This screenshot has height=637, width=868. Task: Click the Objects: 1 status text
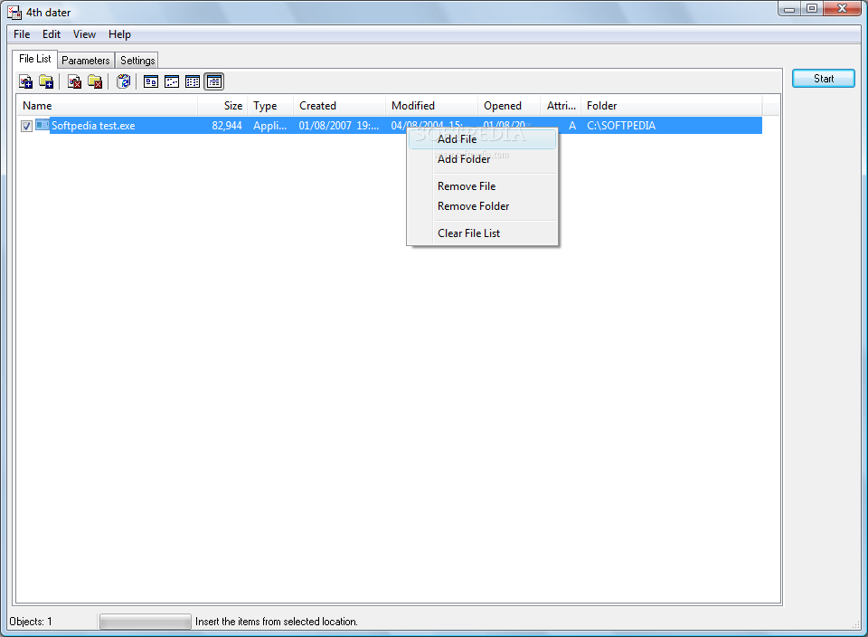coord(31,622)
